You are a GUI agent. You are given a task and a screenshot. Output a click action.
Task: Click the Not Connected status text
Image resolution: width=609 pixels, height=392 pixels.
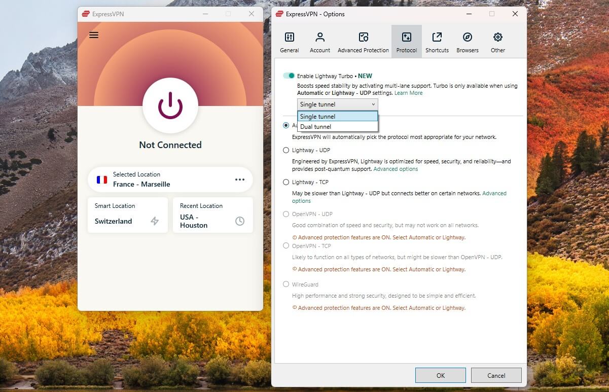[x=170, y=145]
